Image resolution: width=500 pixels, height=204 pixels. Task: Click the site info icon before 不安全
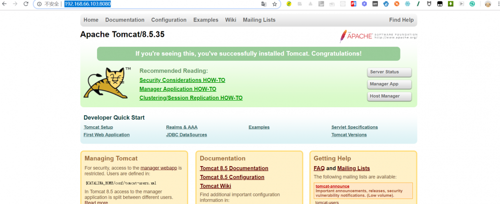pos(39,4)
